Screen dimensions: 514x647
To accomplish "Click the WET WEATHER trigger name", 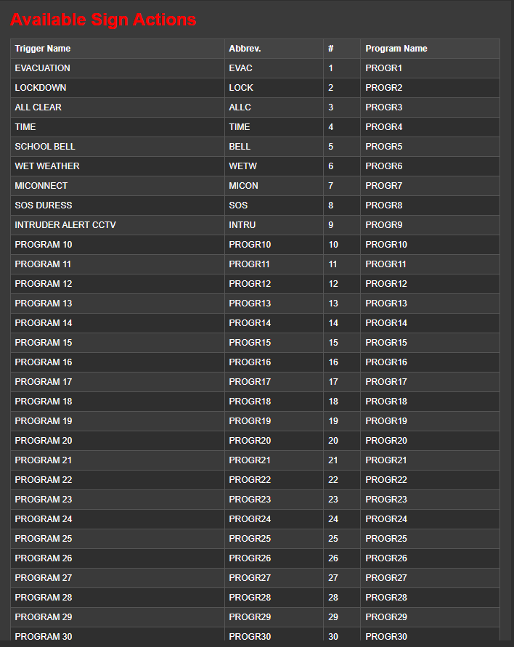I will 47,166.
